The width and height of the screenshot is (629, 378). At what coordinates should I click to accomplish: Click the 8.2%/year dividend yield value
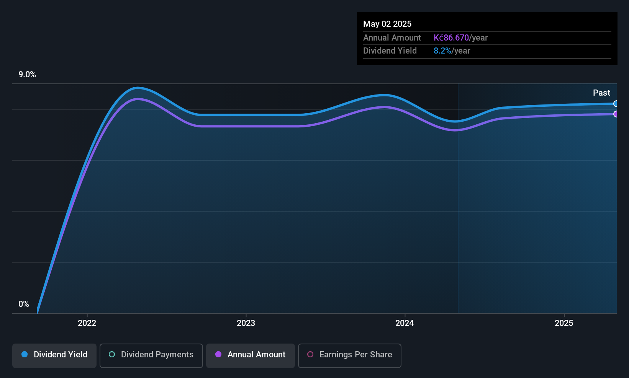(x=452, y=51)
